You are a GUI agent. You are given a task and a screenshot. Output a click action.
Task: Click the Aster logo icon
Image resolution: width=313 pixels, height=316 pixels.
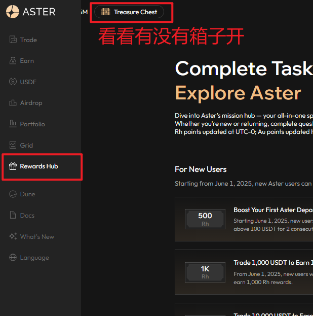(x=13, y=12)
